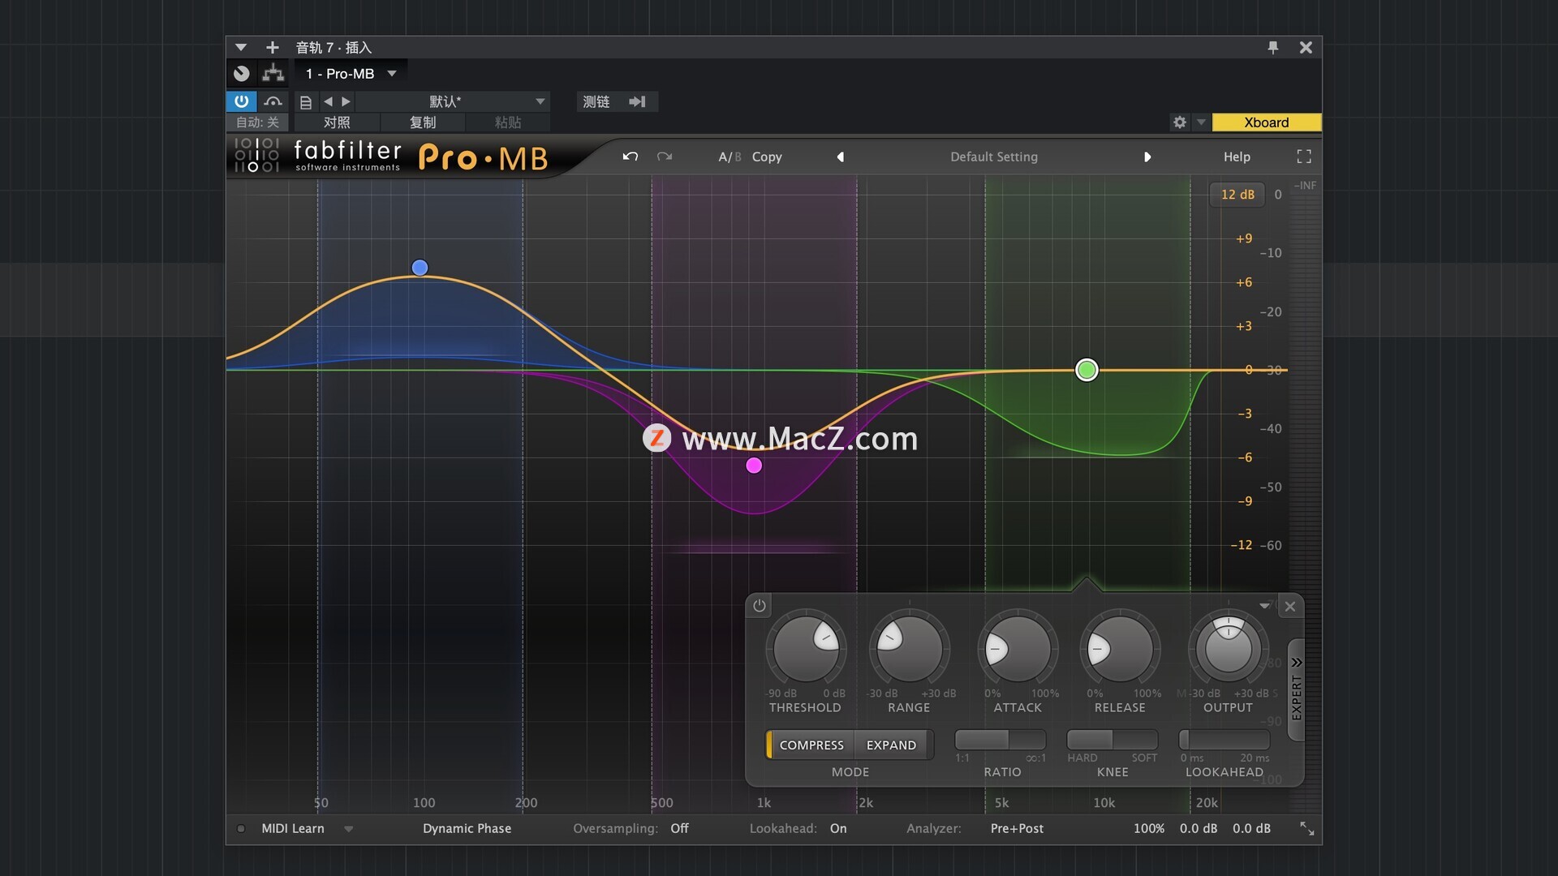Open the routing editor icon

(273, 73)
